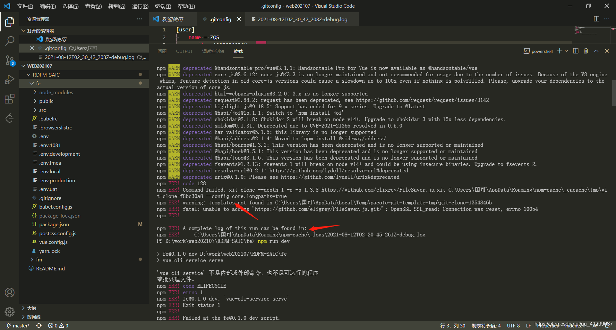Open the 编辑(E) menu
The image size is (616, 330).
point(47,6)
